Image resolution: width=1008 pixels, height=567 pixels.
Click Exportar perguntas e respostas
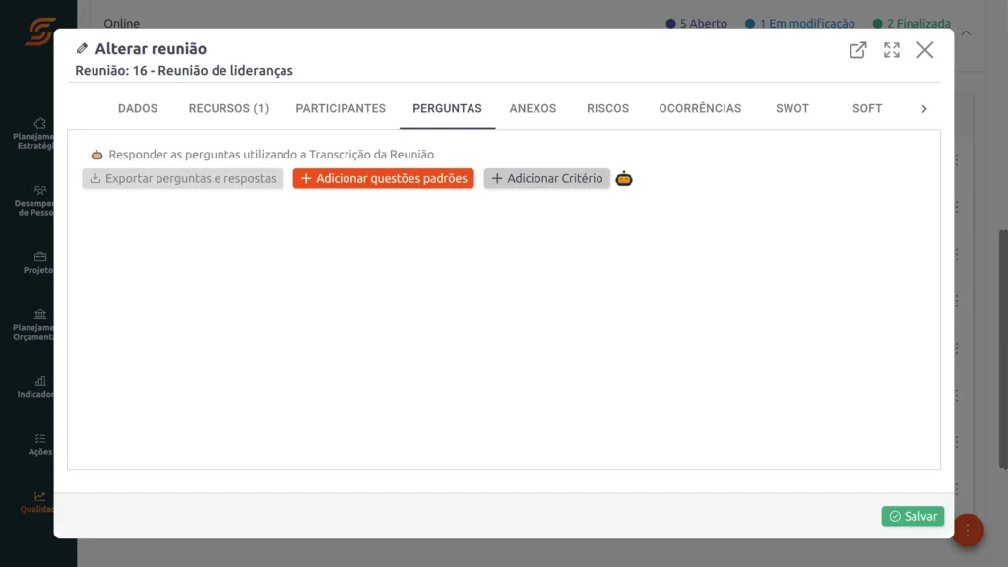(x=182, y=178)
